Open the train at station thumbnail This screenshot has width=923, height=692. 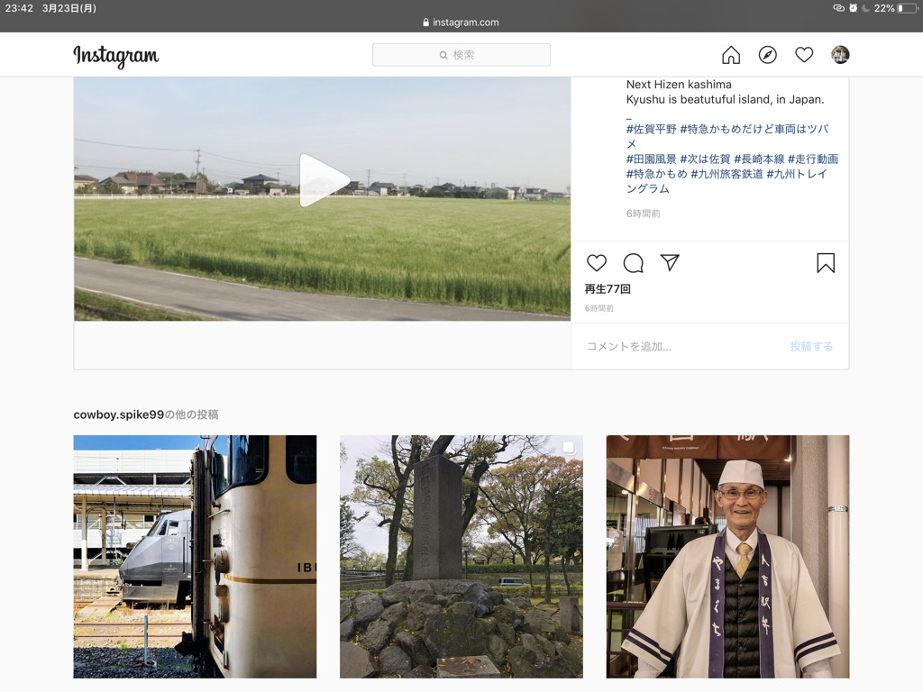(195, 556)
